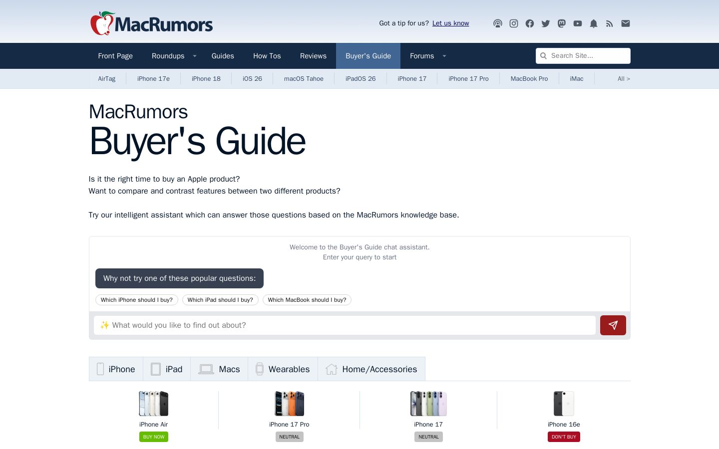Expand the Roundups dropdown arrow
The width and height of the screenshot is (719, 449).
195,56
